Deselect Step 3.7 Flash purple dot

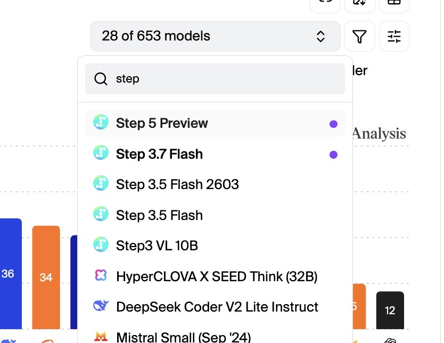pos(334,154)
